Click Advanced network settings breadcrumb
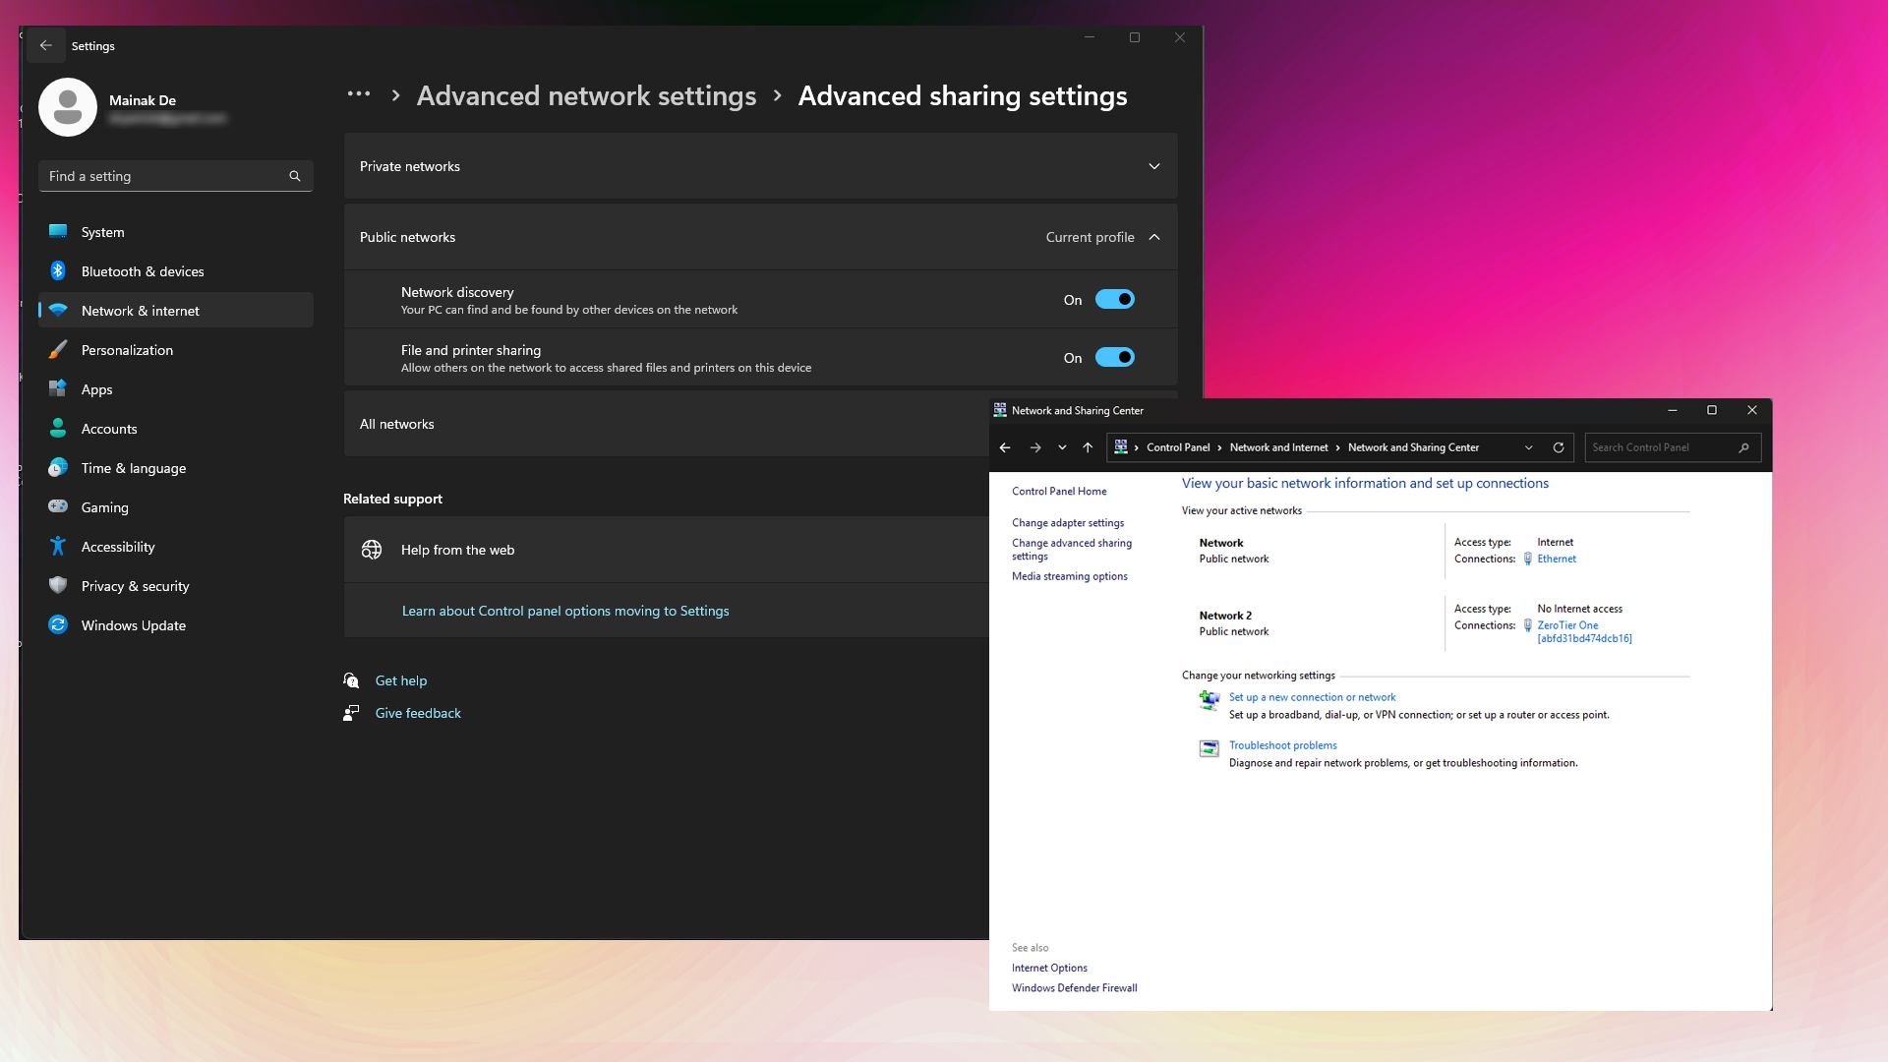Image resolution: width=1888 pixels, height=1062 pixels. pos(587,95)
